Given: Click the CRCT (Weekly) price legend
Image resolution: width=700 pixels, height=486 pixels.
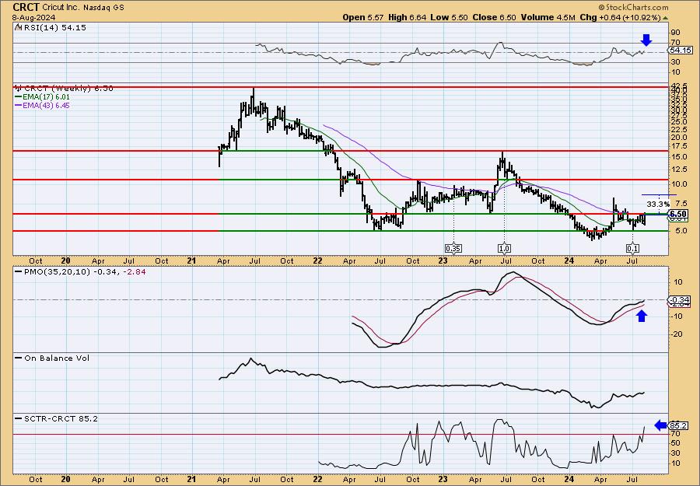Looking at the screenshot, I should click(64, 89).
